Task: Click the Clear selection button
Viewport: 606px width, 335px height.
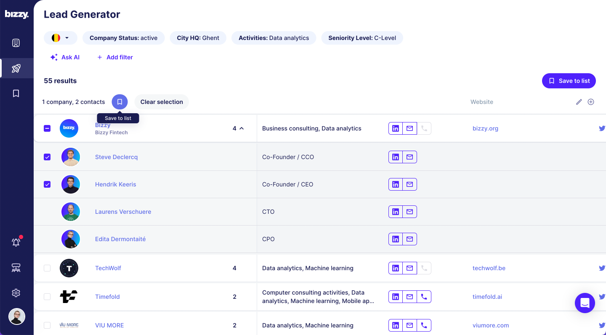Action: [x=162, y=102]
